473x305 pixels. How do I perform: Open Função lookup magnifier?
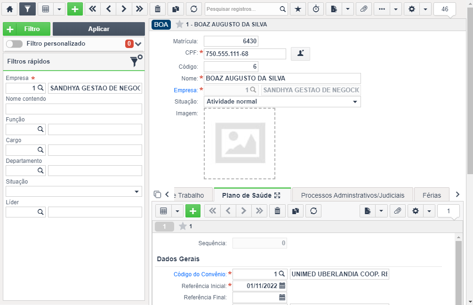coord(41,129)
